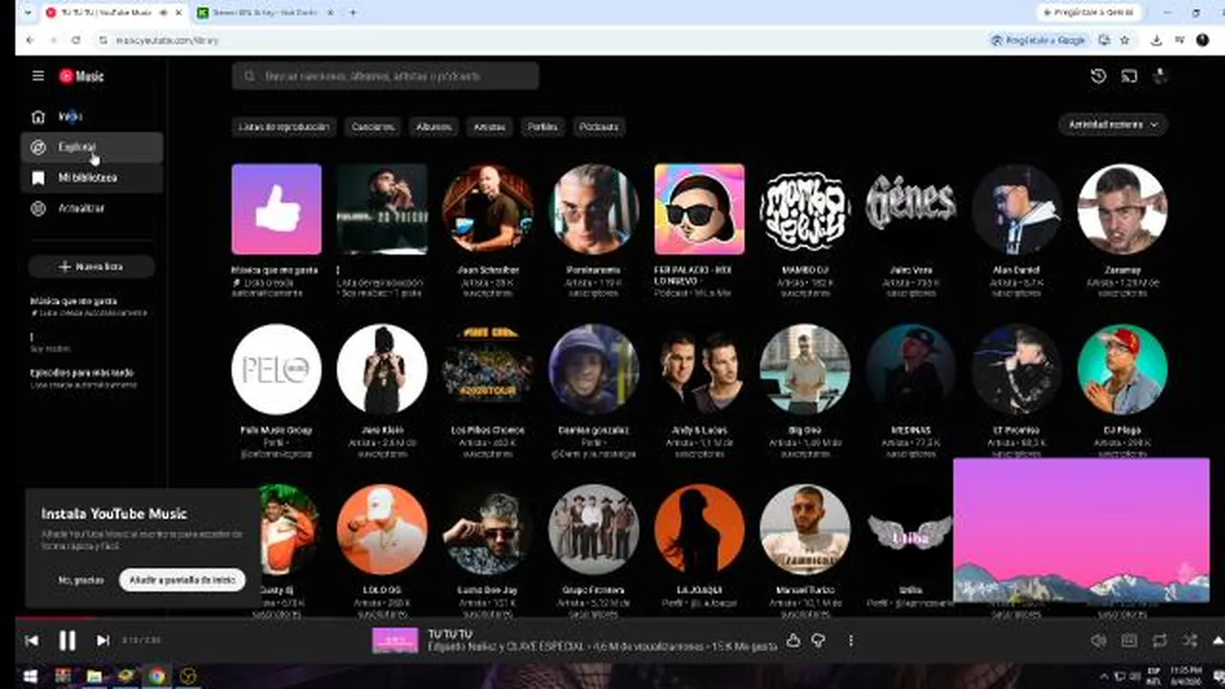
Task: Open the Windows Start menu
Action: pos(30,677)
